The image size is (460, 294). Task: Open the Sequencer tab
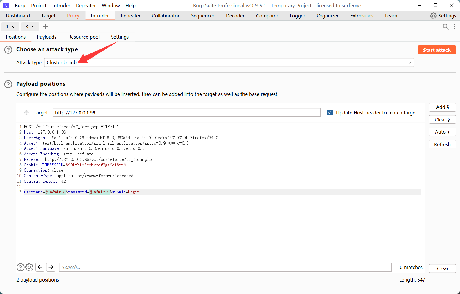click(203, 16)
